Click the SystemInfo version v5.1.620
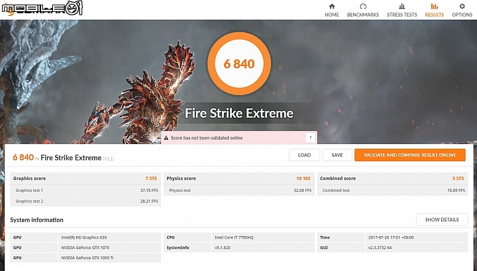Image resolution: width=477 pixels, height=271 pixels. (x=223, y=248)
